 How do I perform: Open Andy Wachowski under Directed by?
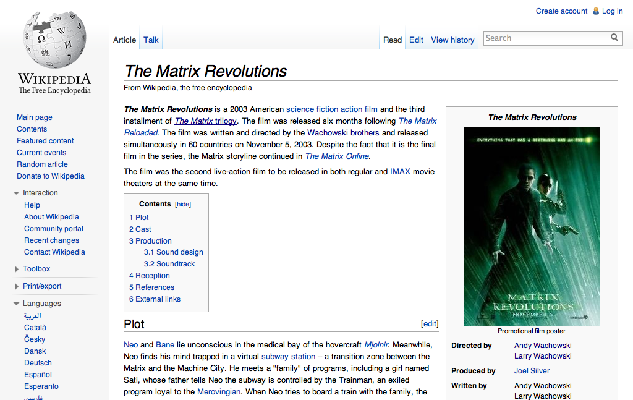[543, 346]
